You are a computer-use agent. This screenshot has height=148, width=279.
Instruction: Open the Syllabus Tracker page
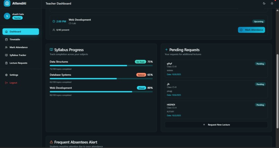[x=21, y=55]
